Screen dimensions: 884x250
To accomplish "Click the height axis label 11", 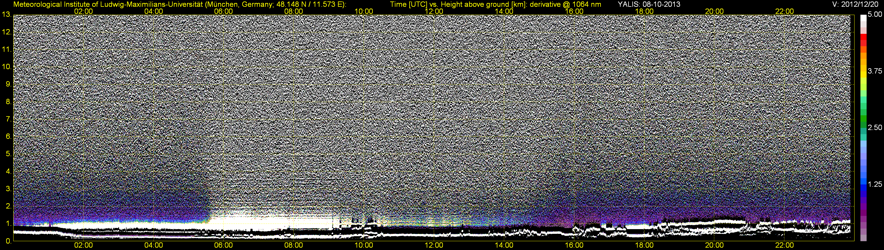I will click(6, 50).
